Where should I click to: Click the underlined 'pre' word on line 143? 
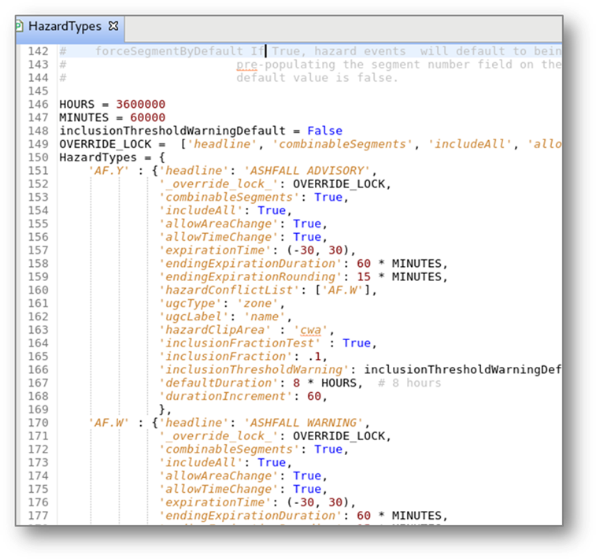click(246, 65)
